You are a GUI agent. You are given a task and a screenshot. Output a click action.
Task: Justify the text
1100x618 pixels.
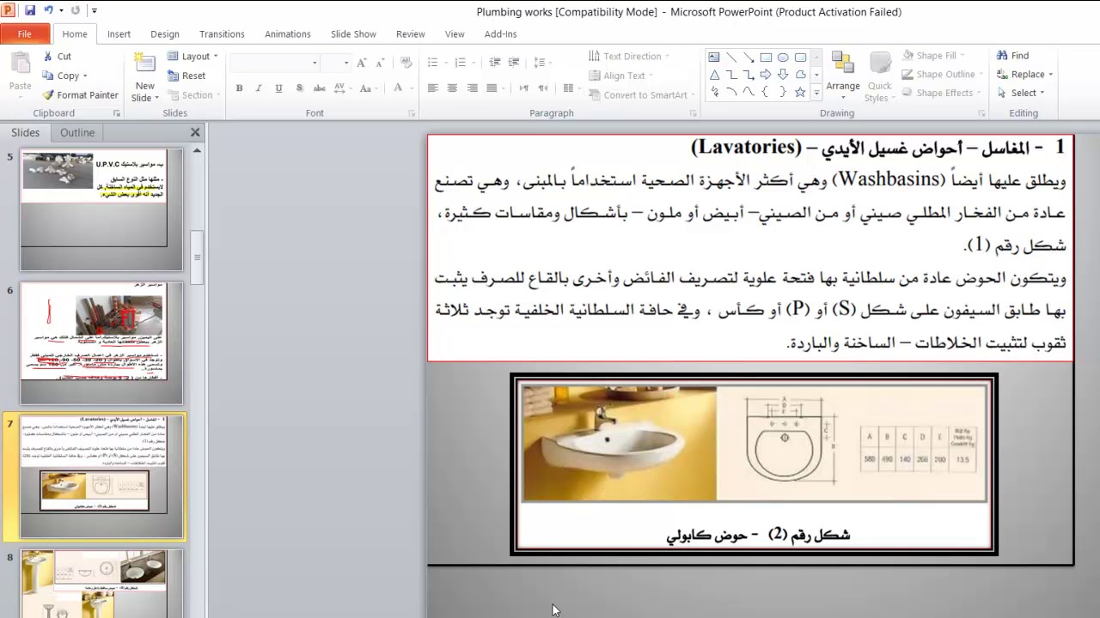[492, 88]
